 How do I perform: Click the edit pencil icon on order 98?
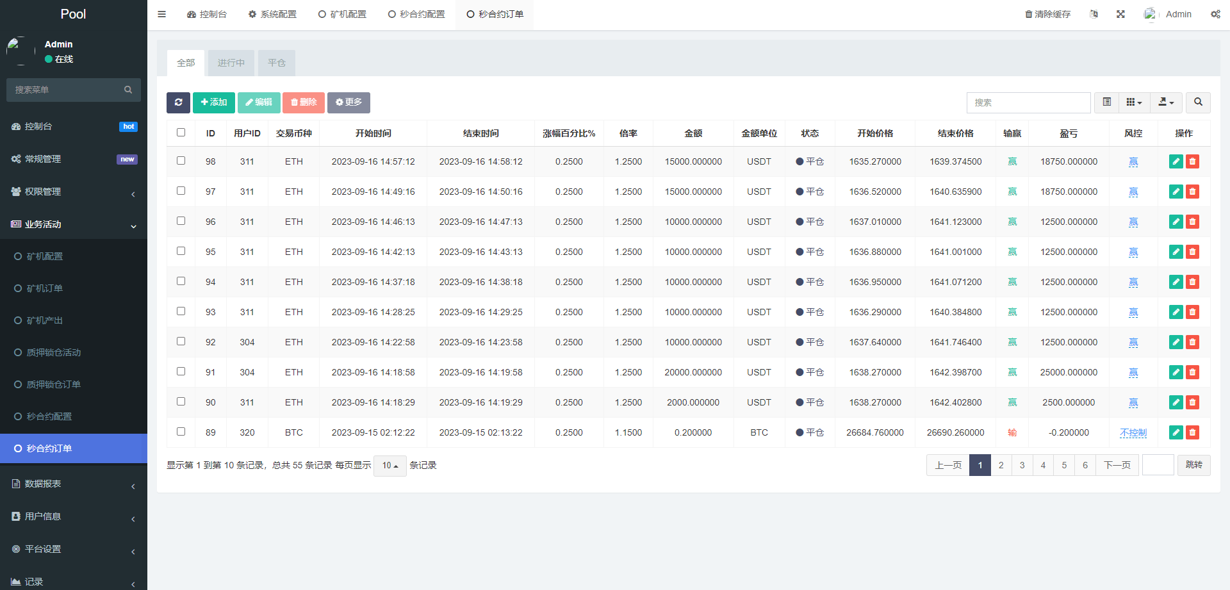click(1176, 161)
